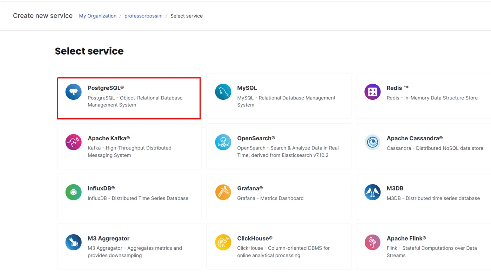
Task: Click 'M3DB - Distributed time series database' description
Action: tap(433, 198)
